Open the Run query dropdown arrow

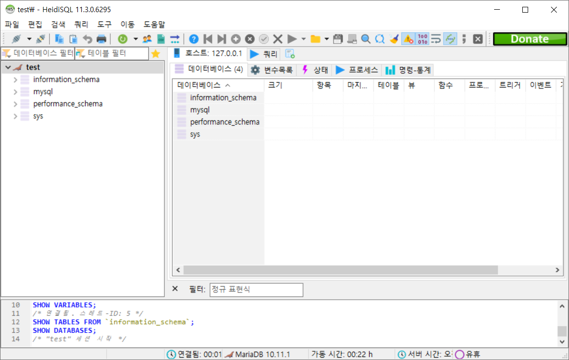[x=303, y=39]
